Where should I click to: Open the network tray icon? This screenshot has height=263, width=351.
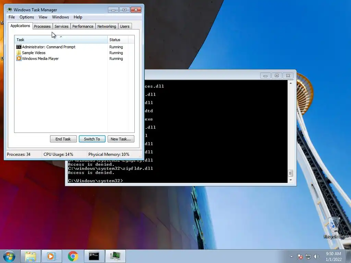pos(308,257)
